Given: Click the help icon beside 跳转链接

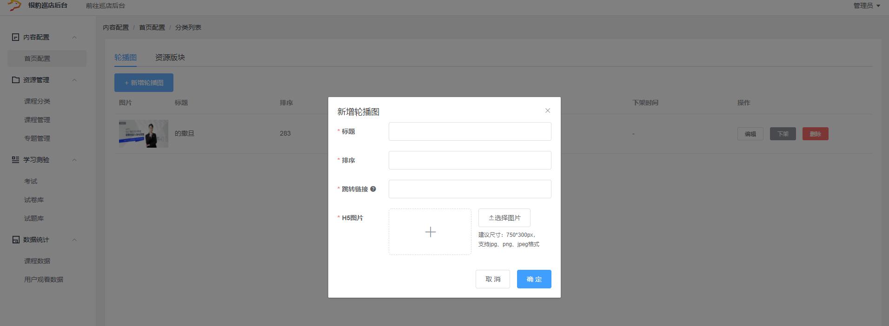Looking at the screenshot, I should [x=373, y=189].
